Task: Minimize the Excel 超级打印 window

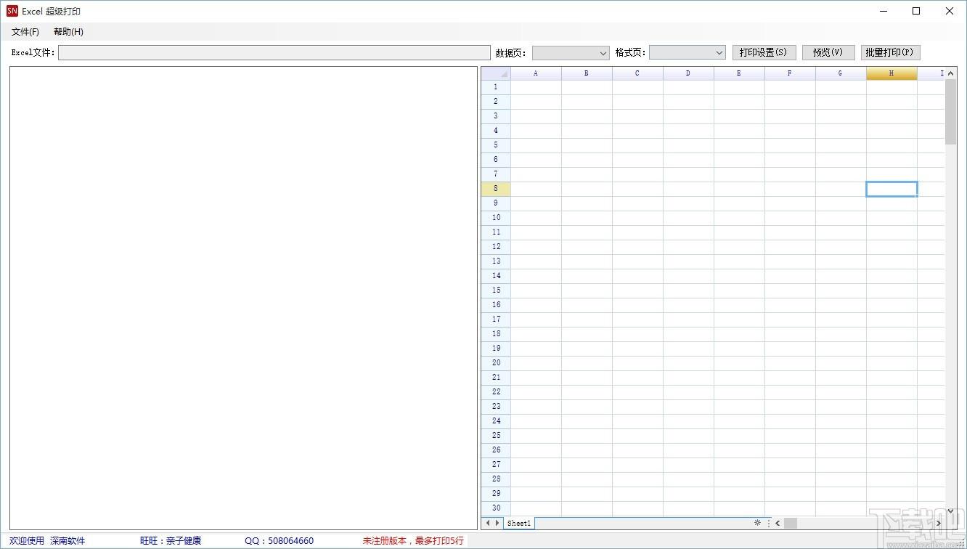Action: 884,11
